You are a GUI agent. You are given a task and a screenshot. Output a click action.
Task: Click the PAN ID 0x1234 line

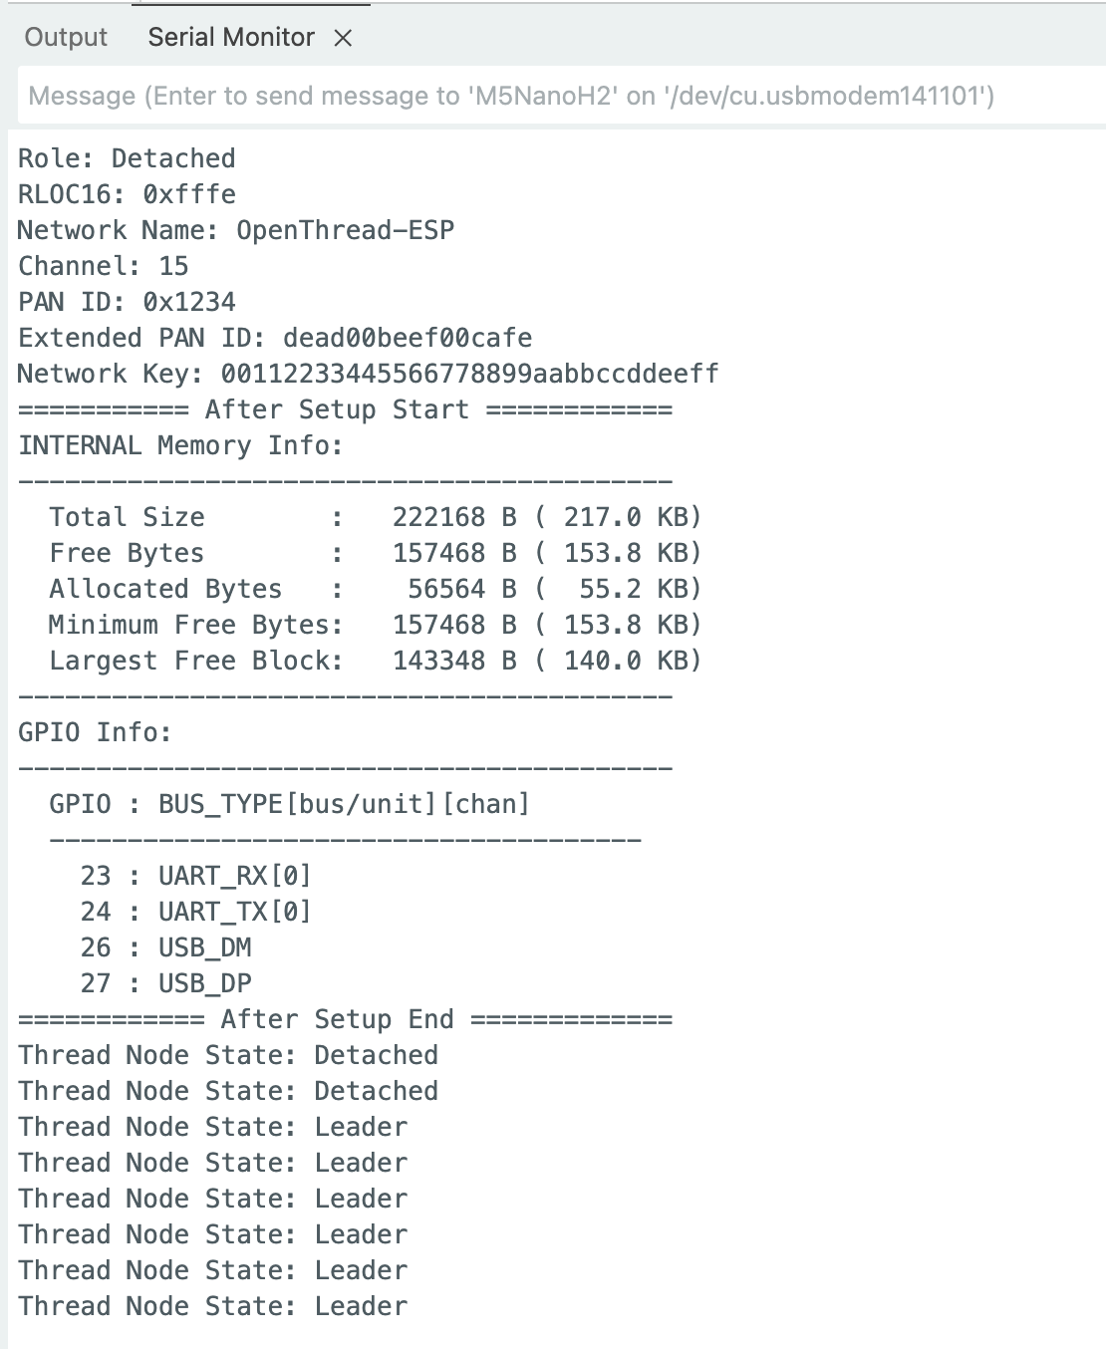click(x=127, y=302)
